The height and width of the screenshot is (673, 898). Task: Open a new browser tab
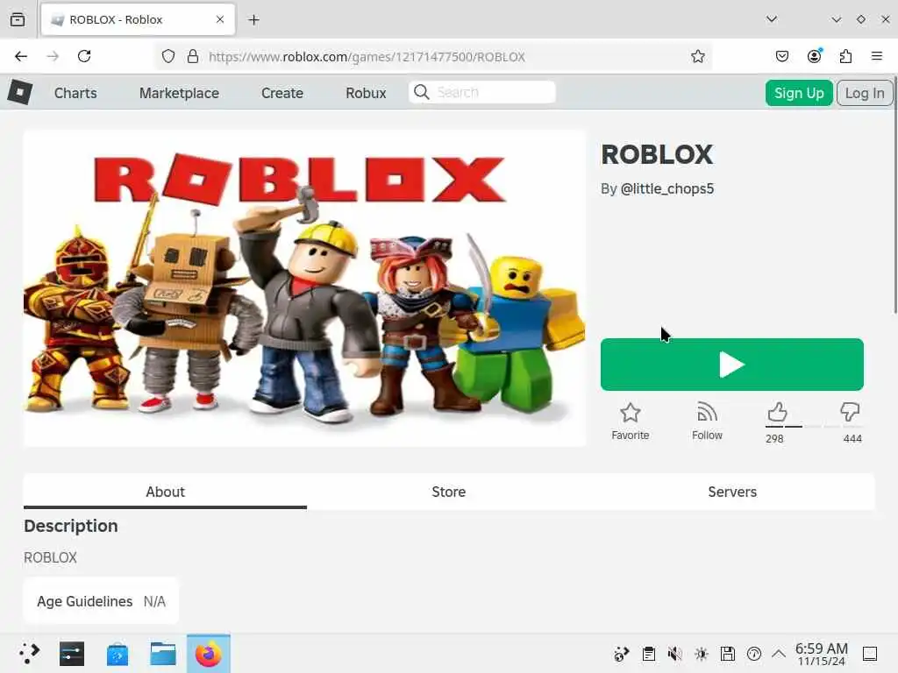(x=253, y=20)
